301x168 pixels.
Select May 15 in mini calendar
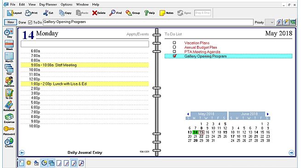(x=201, y=132)
